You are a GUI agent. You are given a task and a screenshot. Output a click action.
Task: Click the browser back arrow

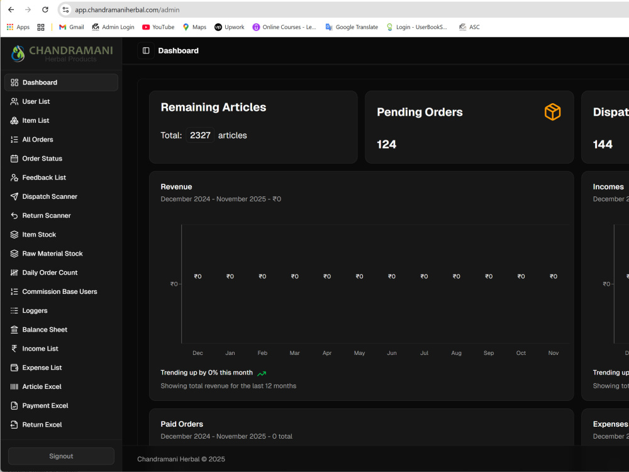click(11, 9)
